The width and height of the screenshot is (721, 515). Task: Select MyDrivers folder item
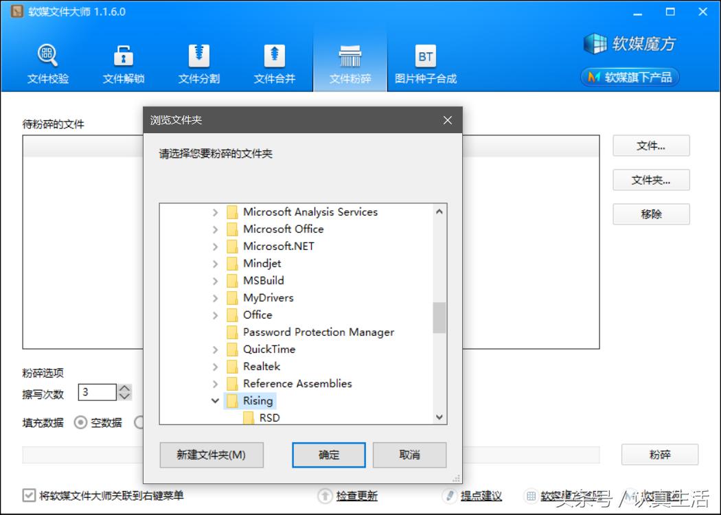pos(260,298)
